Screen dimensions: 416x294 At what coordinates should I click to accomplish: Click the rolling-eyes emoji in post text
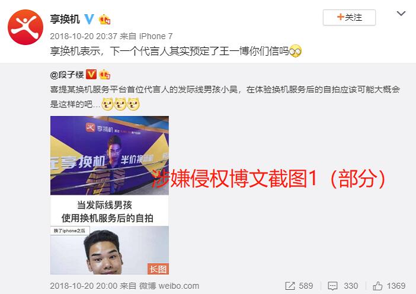coord(295,51)
